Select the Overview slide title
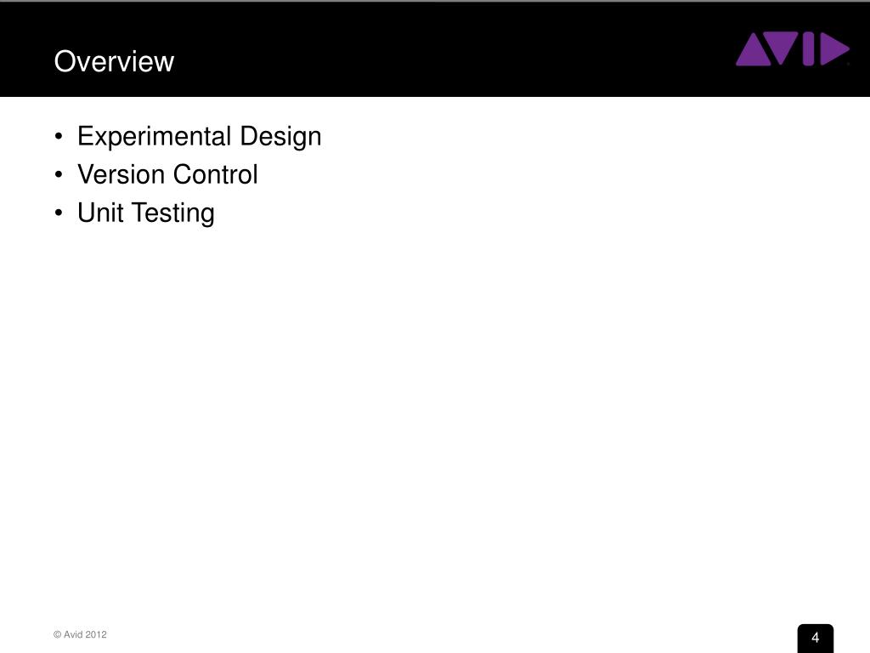870x653 pixels. point(115,61)
